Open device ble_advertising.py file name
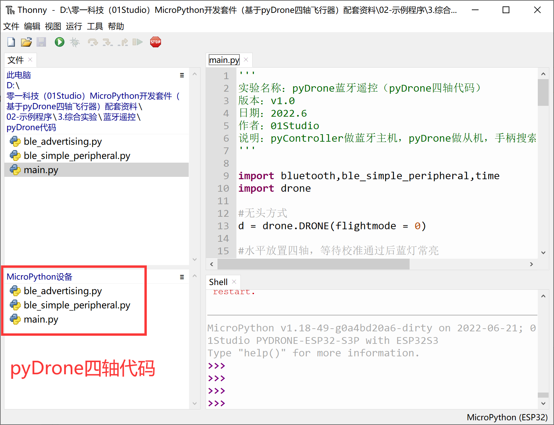 63,291
